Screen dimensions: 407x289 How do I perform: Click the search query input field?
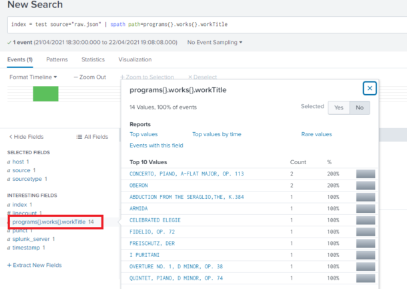point(208,25)
